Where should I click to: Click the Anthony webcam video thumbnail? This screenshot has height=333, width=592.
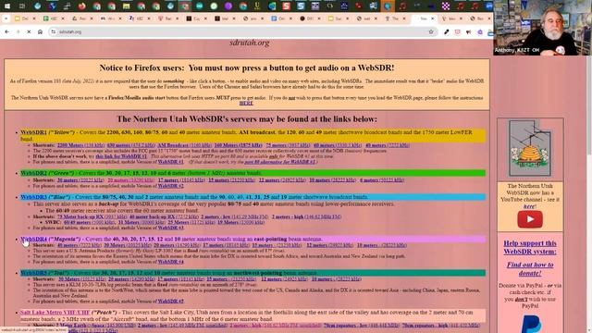pyautogui.click(x=542, y=28)
